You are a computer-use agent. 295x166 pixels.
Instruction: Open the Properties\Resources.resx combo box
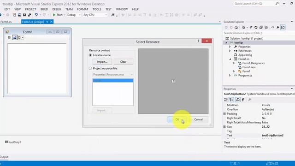point(113,75)
